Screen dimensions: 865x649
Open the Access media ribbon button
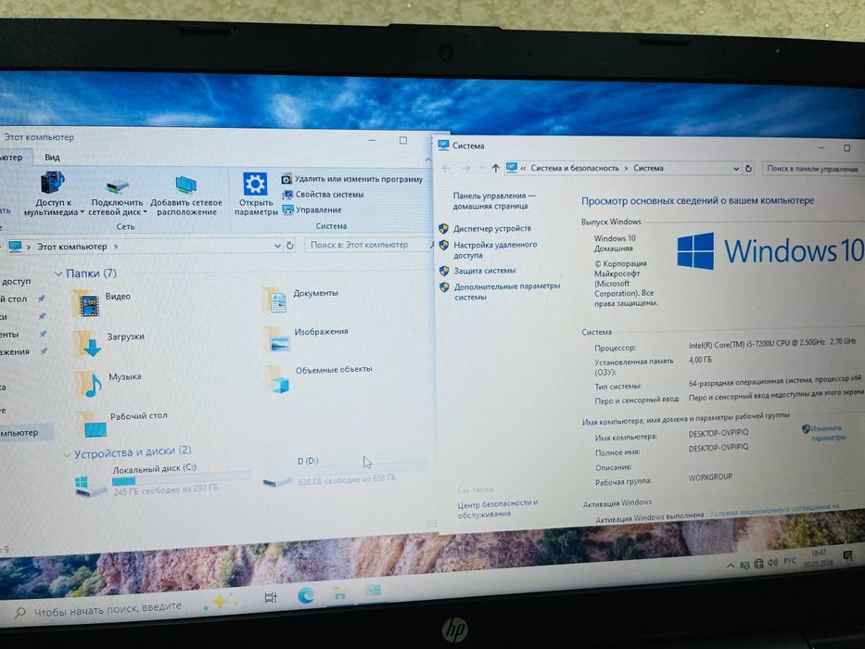pos(53,193)
